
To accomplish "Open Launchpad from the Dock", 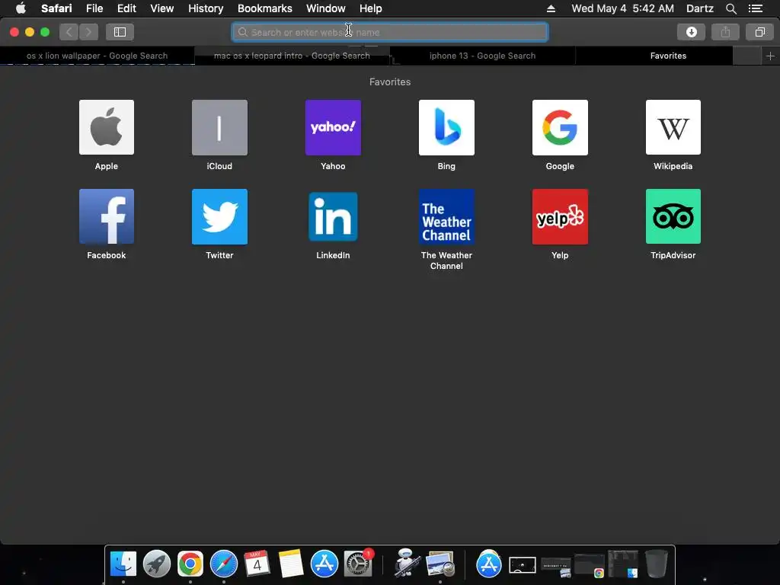I will [x=157, y=564].
